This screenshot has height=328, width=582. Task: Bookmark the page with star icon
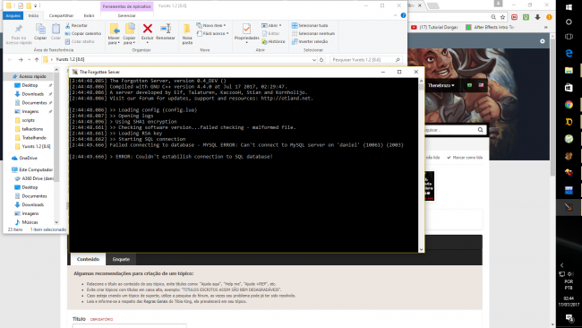pos(502,17)
